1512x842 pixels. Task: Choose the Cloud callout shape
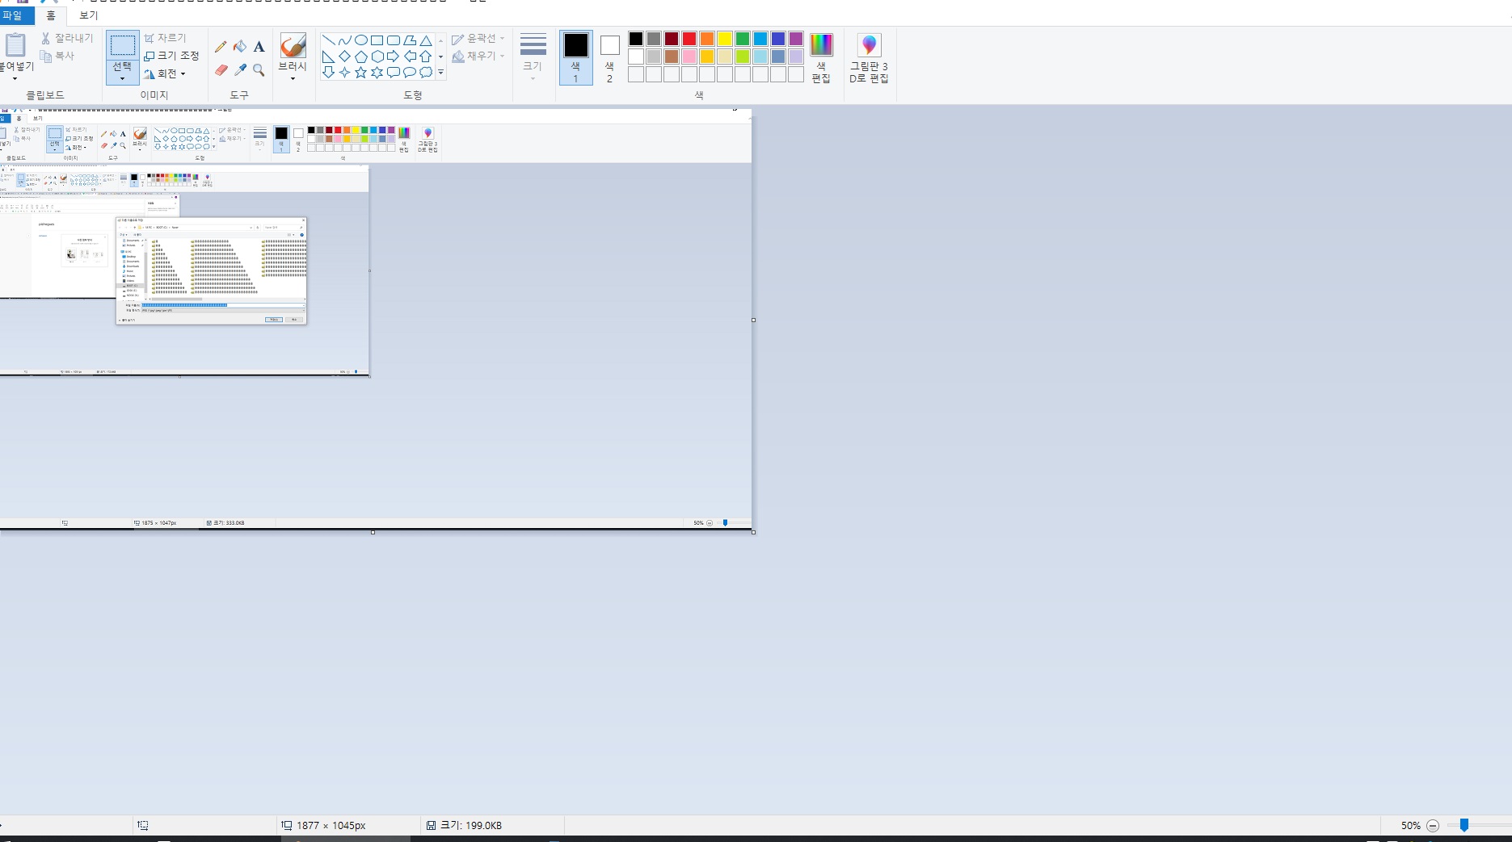pos(425,73)
